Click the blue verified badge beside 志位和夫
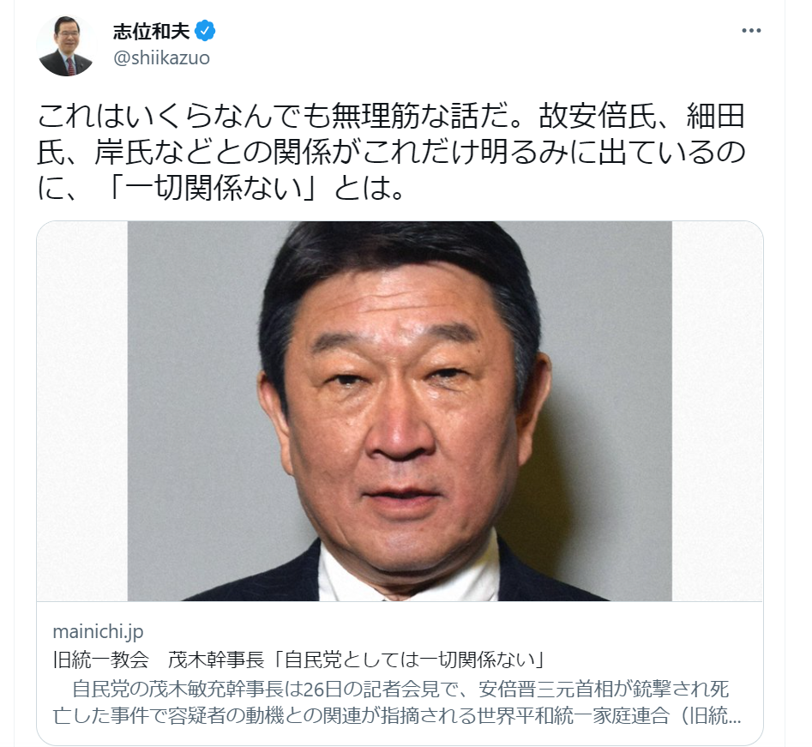The width and height of the screenshot is (812, 747). pos(205,31)
